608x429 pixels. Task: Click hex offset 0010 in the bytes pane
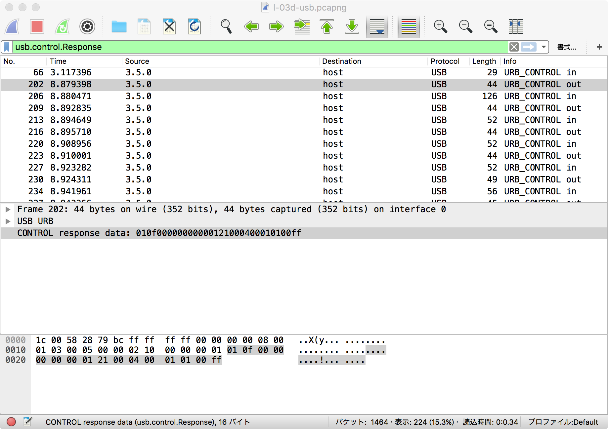[16, 350]
